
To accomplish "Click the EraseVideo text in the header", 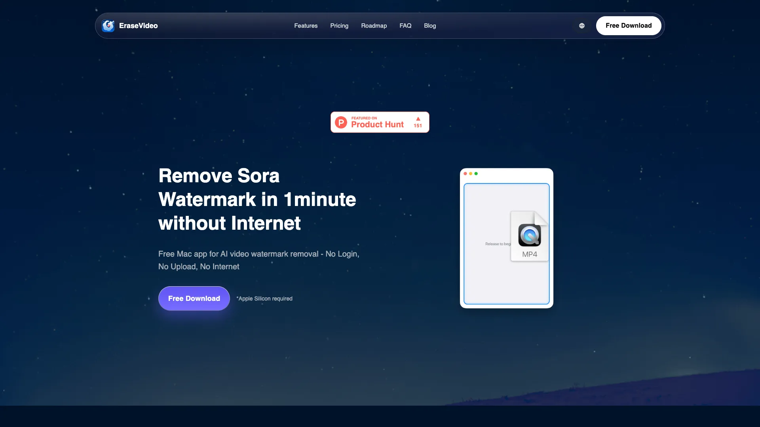I will [138, 25].
